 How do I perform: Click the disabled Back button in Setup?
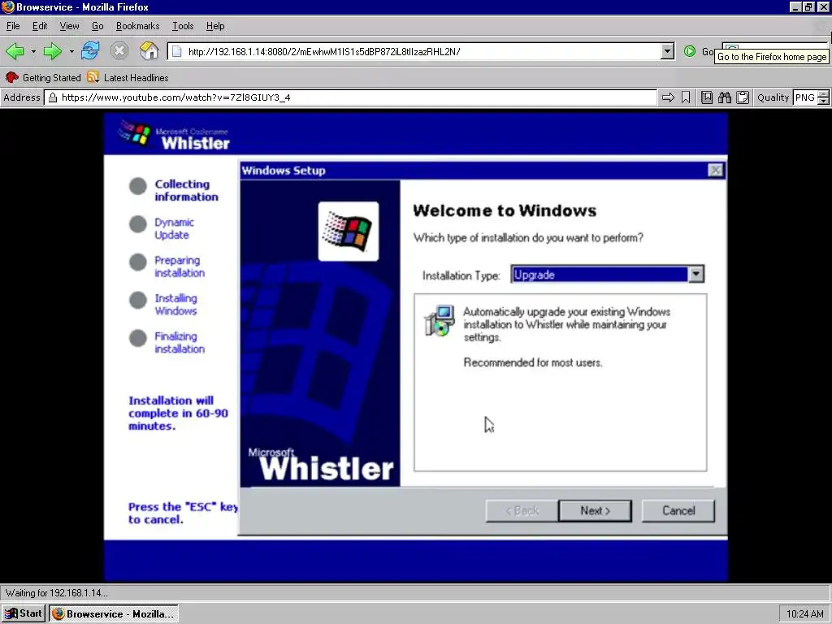point(522,510)
